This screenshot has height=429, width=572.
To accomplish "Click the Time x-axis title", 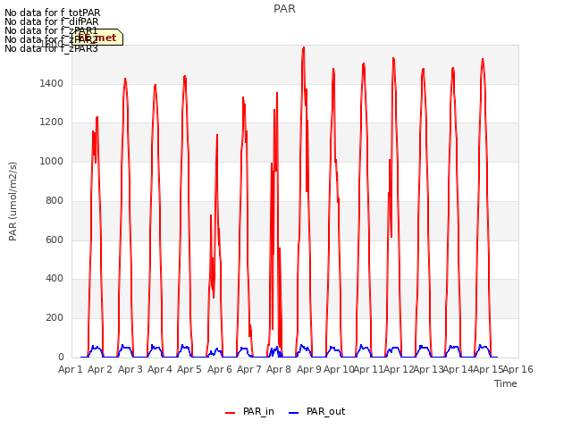I will pyautogui.click(x=505, y=383).
